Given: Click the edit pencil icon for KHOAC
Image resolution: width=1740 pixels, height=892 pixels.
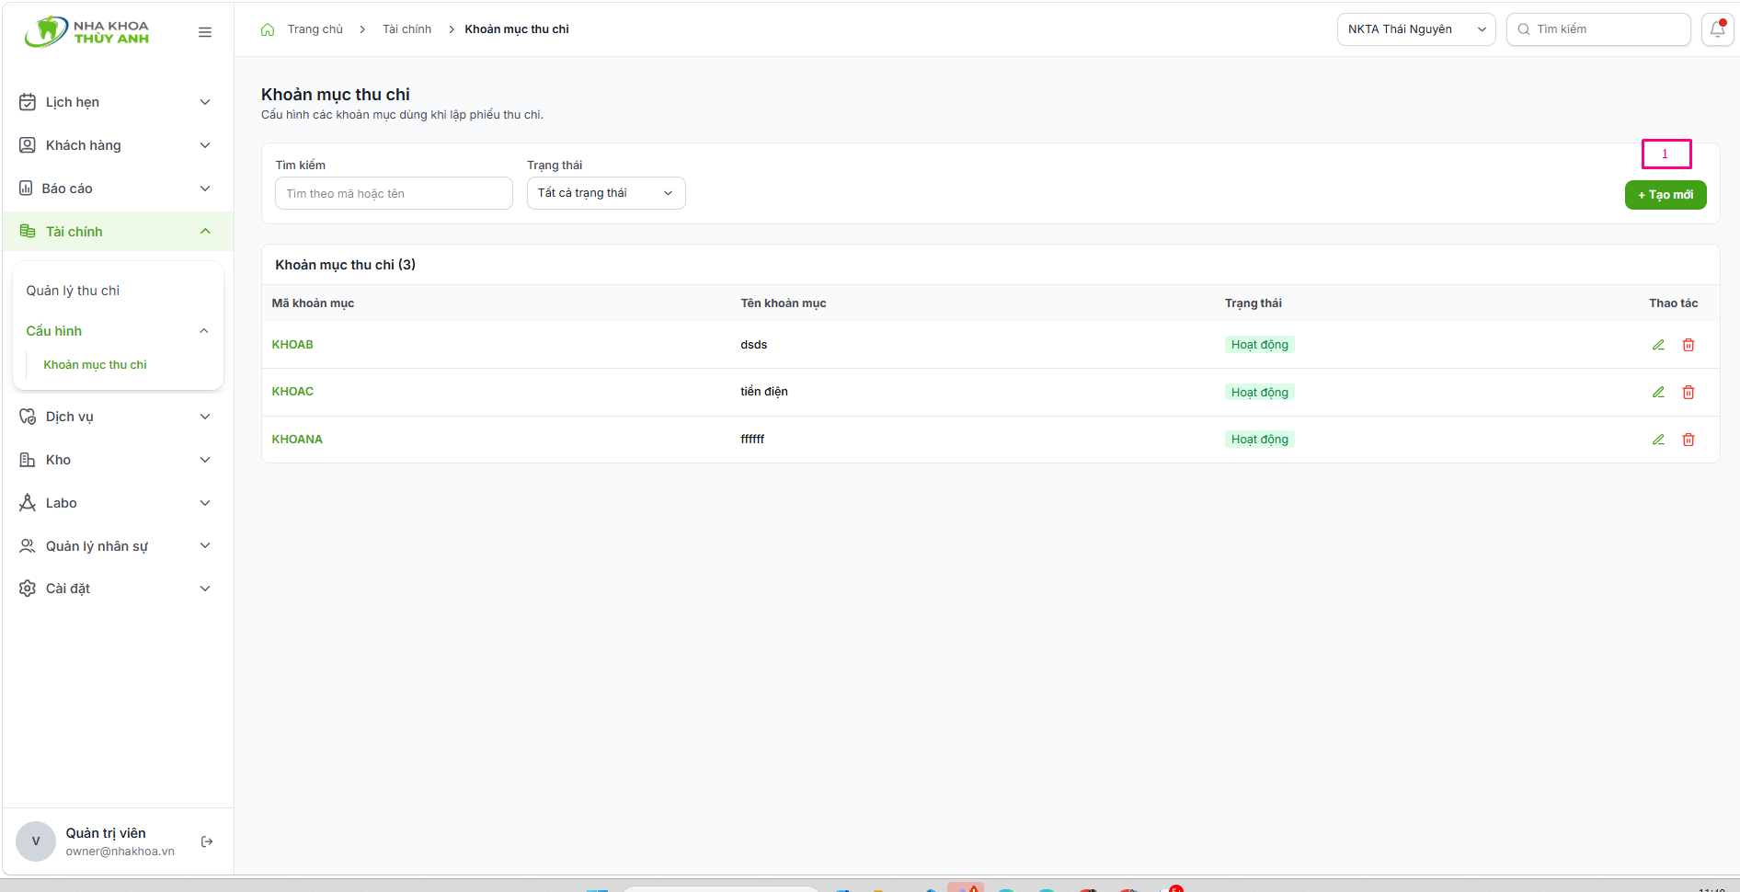Looking at the screenshot, I should 1658,392.
